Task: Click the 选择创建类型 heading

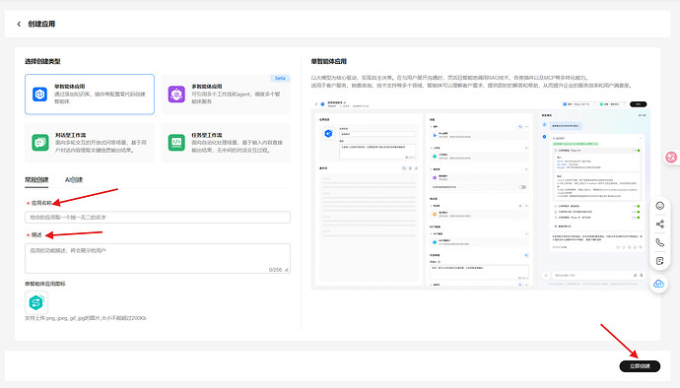Action: (x=42, y=62)
